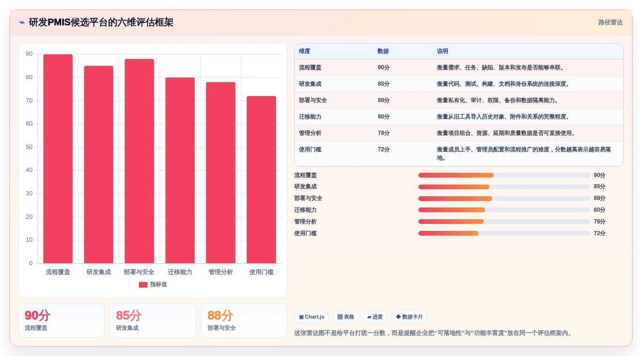Click the 数据卡片 tag chip
Viewport: 642px width, 356px height.
click(409, 317)
